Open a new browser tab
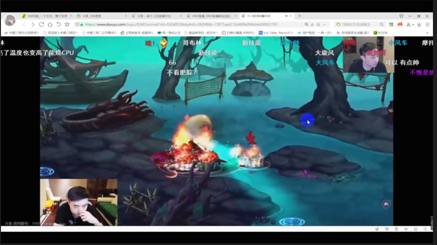 300,16
